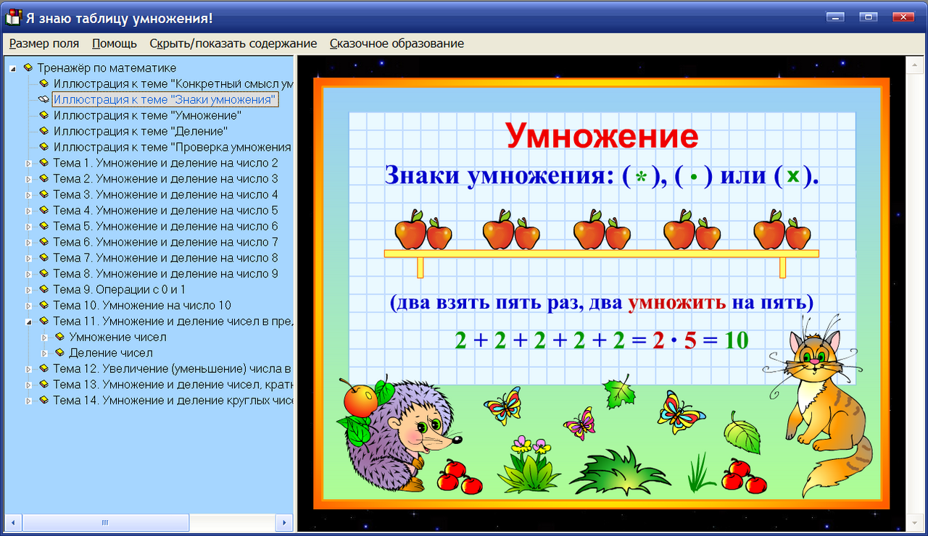This screenshot has height=536, width=928.
Task: Click the horizontal scrollbar's right arrow
Action: [283, 522]
